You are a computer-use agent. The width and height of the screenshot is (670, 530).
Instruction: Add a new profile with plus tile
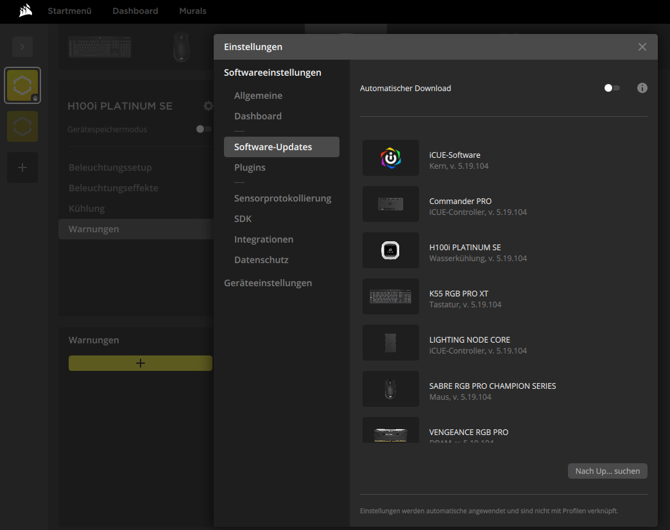tap(22, 167)
